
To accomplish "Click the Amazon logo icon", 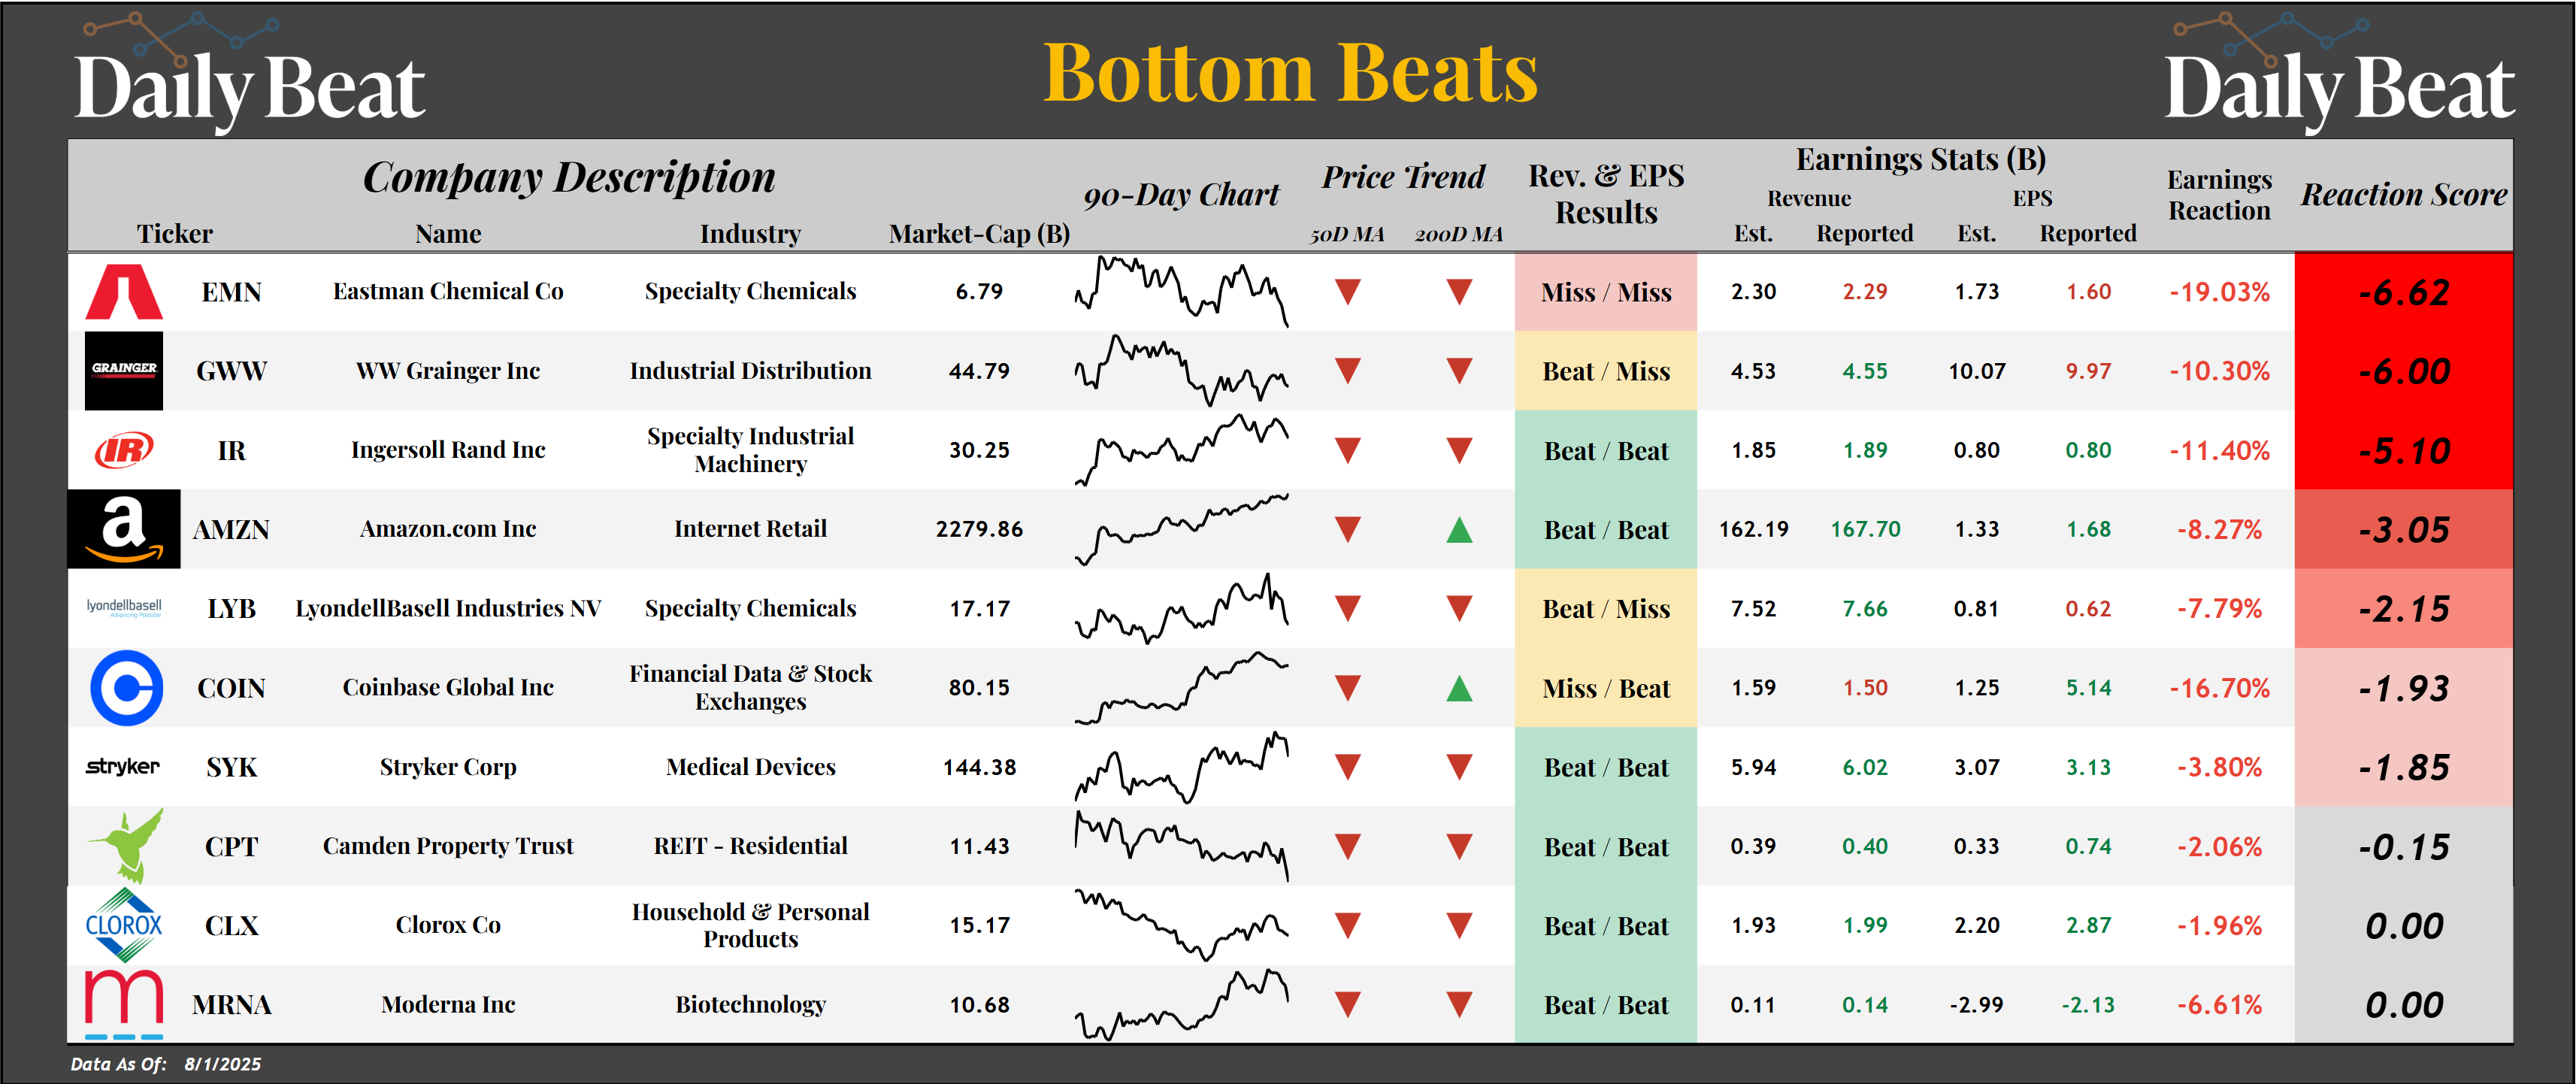I will pos(124,529).
